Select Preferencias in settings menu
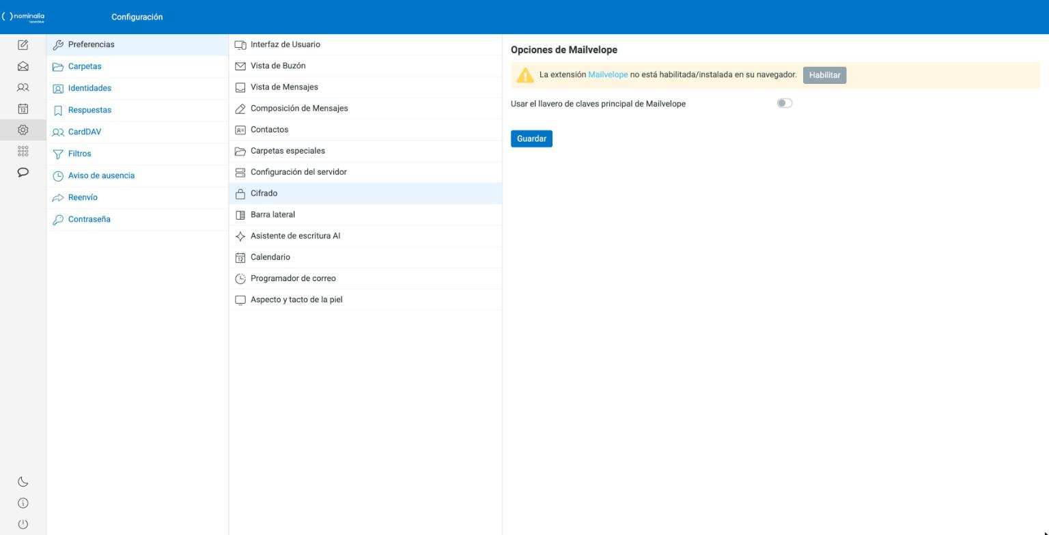1049x535 pixels. (x=137, y=44)
